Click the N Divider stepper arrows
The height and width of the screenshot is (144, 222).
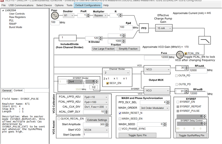coord(101,38)
